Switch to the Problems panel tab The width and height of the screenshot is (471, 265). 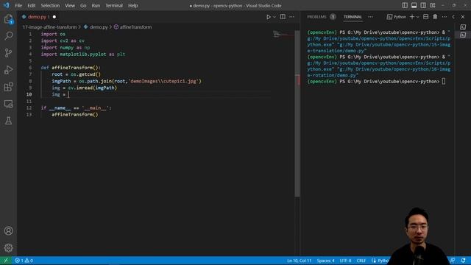pyautogui.click(x=316, y=17)
